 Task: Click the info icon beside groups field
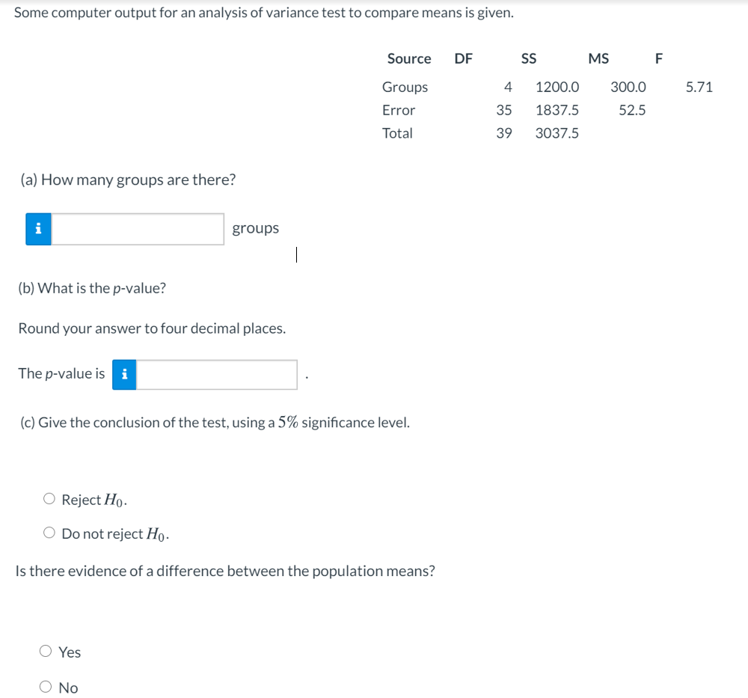coord(39,229)
